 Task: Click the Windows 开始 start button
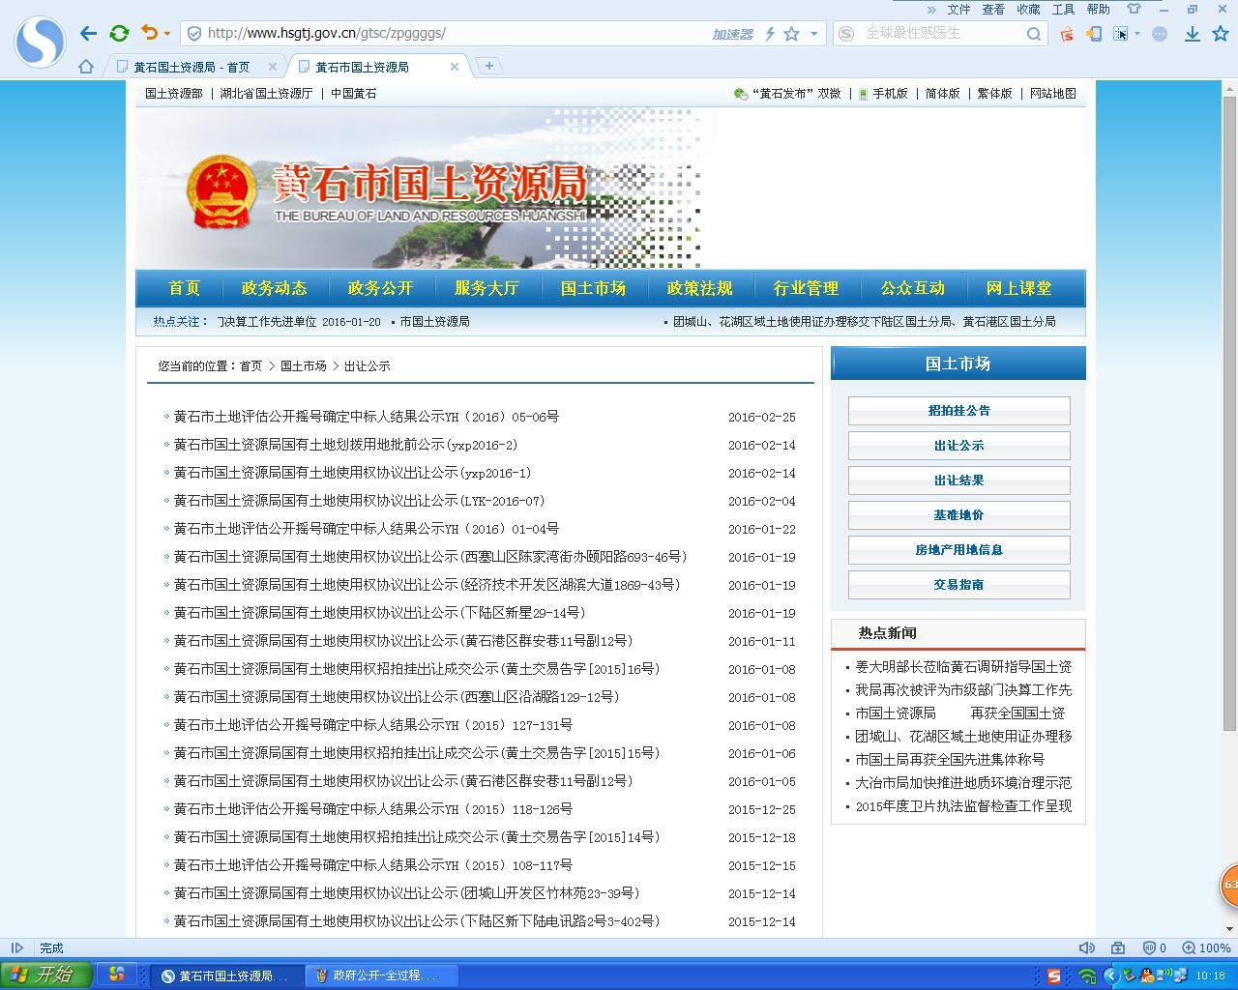point(46,975)
